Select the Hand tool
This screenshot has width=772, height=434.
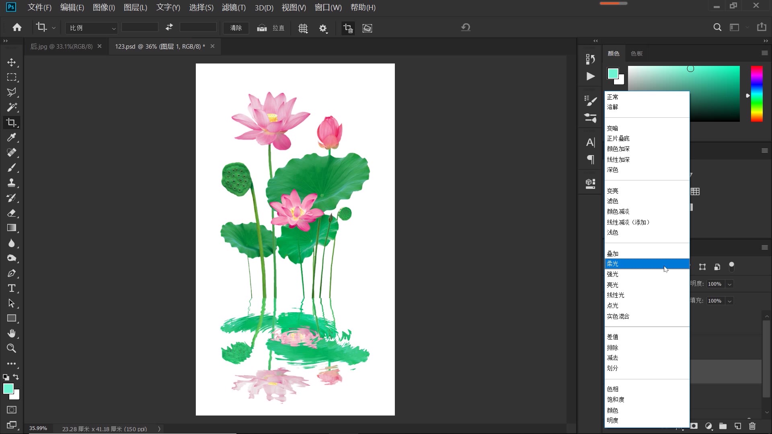12,334
